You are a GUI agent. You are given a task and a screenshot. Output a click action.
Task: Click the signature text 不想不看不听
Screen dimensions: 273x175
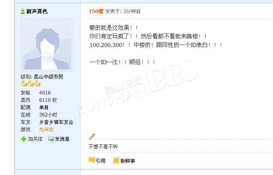point(103,147)
